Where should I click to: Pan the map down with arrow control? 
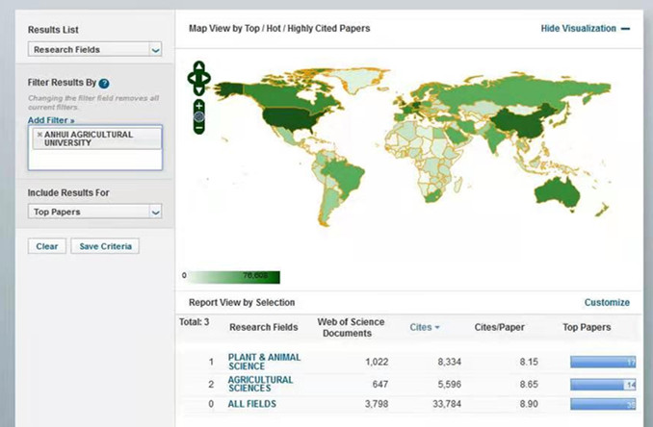point(198,88)
